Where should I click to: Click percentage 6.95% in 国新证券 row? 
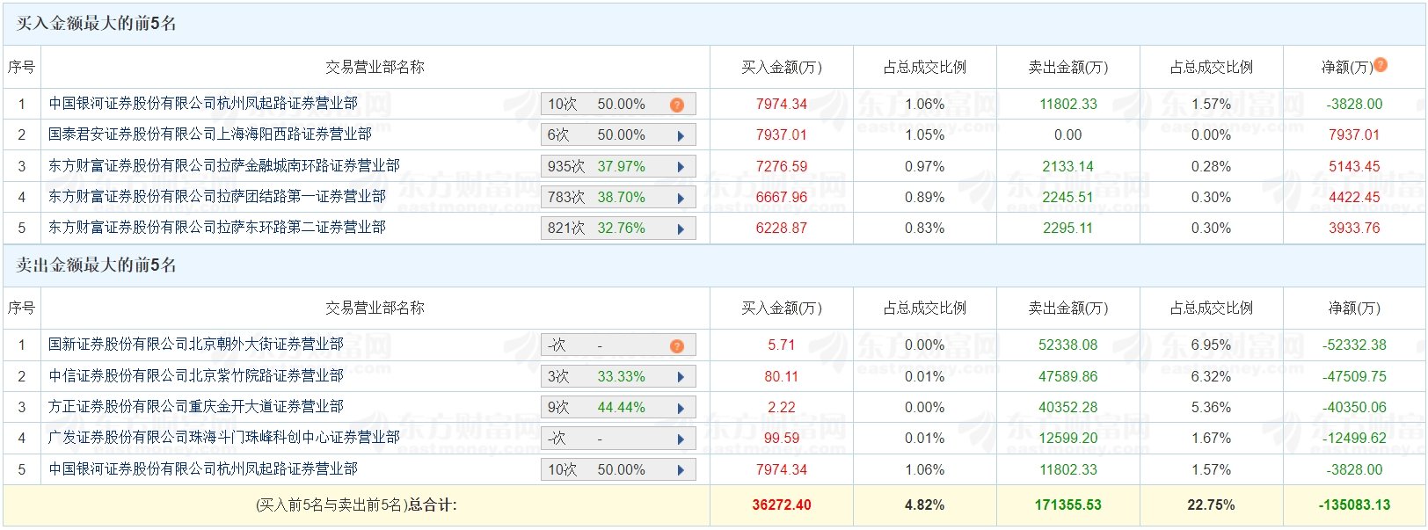[1211, 345]
